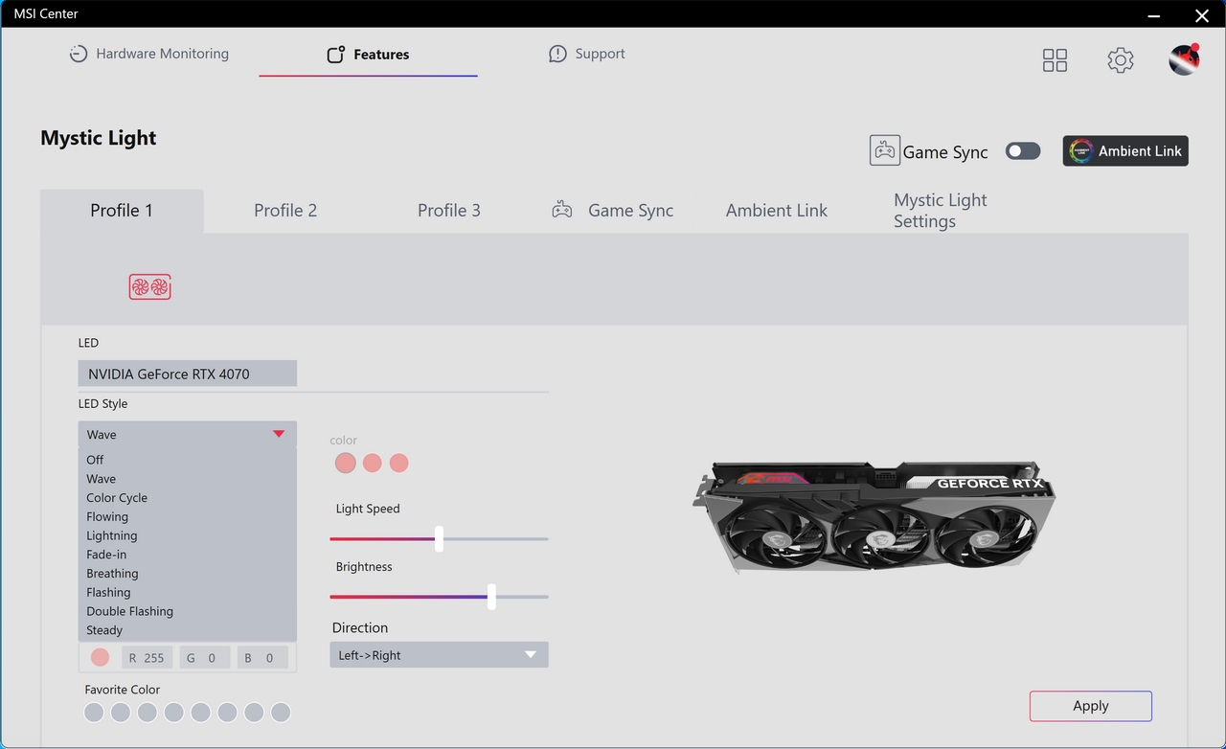Viewport: 1226px width, 749px height.
Task: Open the Direction Left->Right dropdown
Action: [x=439, y=655]
